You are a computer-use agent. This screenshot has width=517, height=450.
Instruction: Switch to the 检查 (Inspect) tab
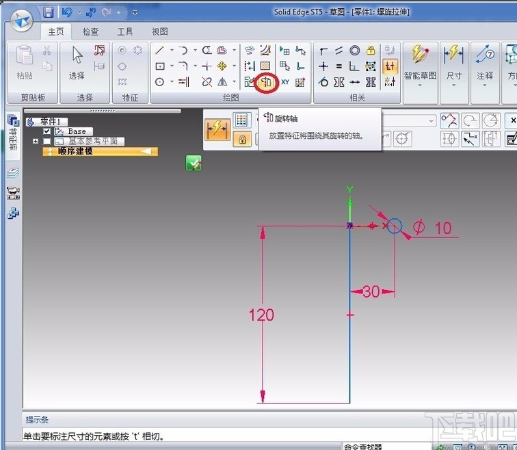pos(91,31)
